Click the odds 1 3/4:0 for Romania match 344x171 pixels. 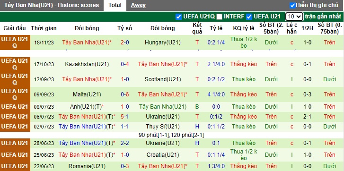click(x=216, y=166)
